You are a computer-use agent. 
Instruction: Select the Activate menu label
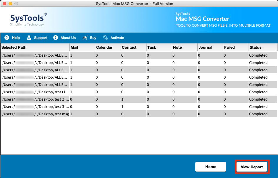coord(117,38)
